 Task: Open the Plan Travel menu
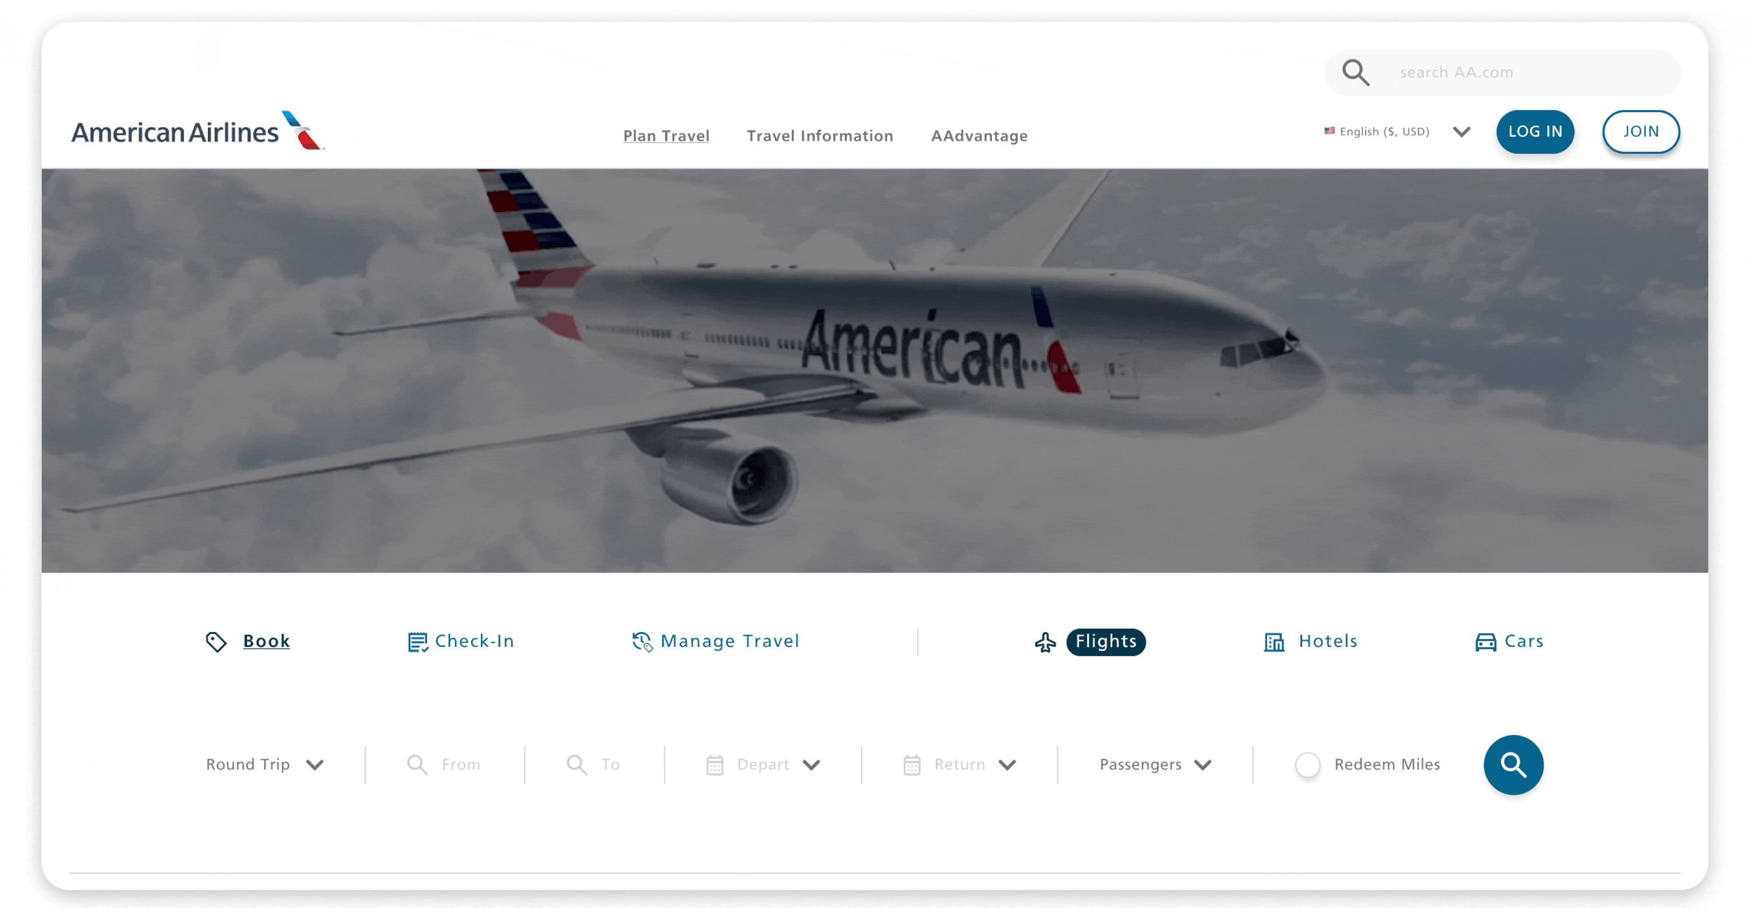(666, 136)
